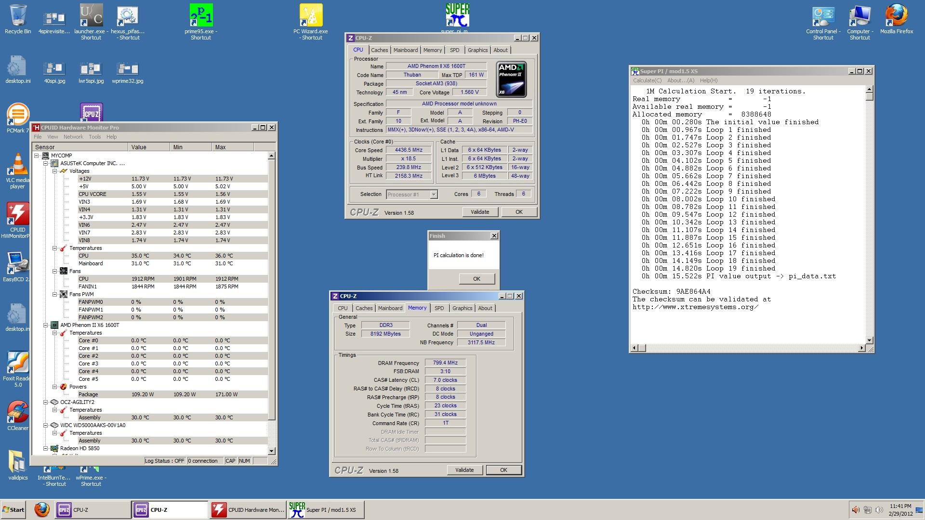Viewport: 925px width, 520px height.
Task: Switch to Caches tab in top CPU-Z
Action: [x=379, y=50]
